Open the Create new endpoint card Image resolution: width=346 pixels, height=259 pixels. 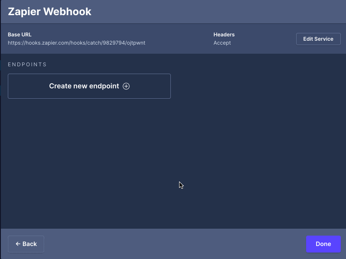(x=89, y=86)
